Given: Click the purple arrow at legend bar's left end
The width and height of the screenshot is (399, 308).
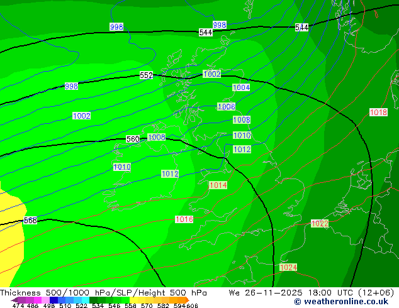Looking at the screenshot, I should (14, 300).
